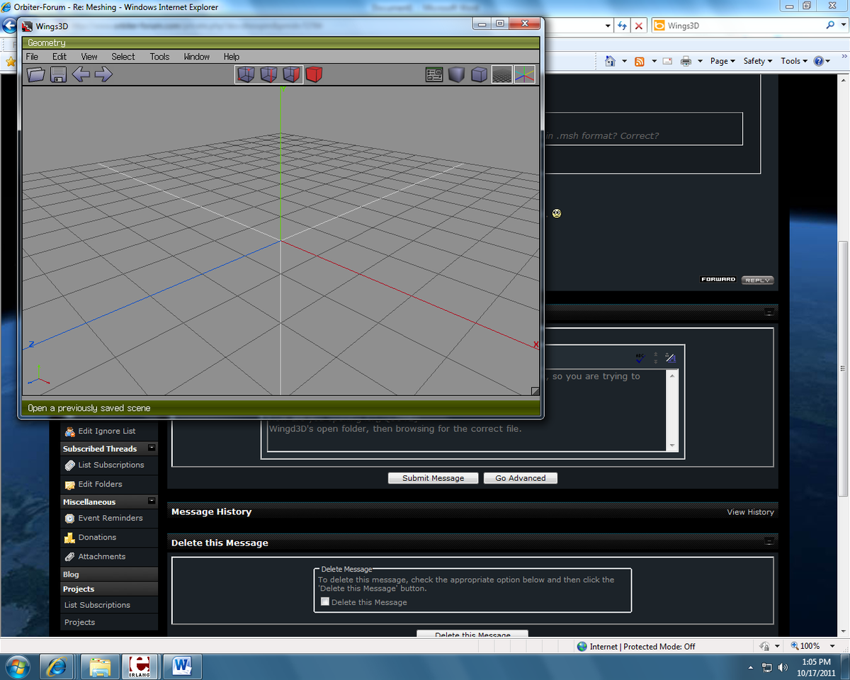Open the Event Reminders link
This screenshot has width=850, height=680.
pyautogui.click(x=110, y=518)
